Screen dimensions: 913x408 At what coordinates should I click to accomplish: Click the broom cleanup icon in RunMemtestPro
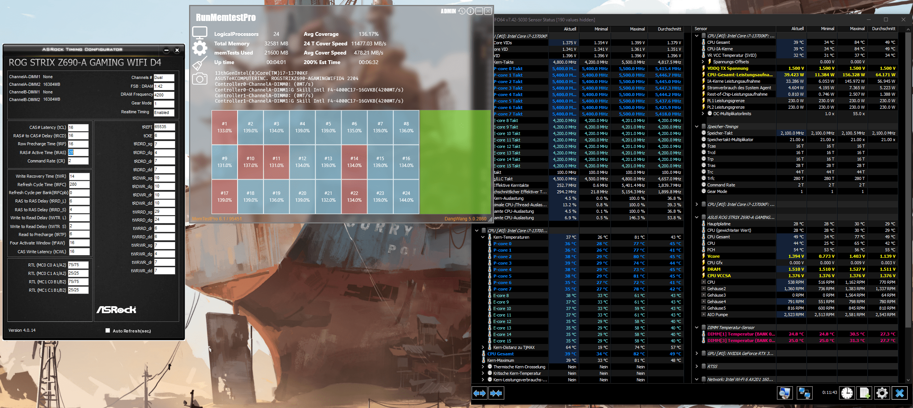(200, 63)
